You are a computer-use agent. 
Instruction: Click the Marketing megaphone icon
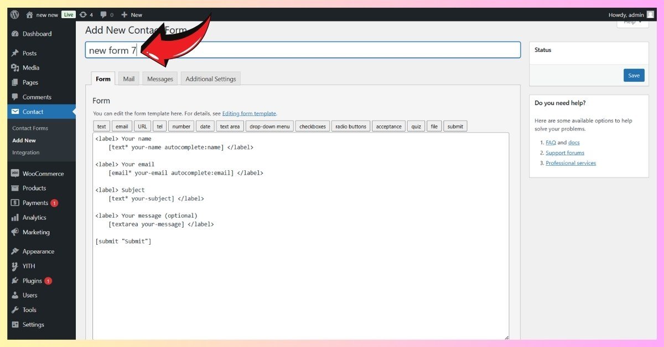tap(15, 232)
